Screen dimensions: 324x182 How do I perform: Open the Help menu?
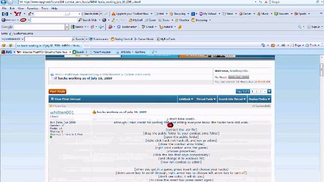pos(54,9)
